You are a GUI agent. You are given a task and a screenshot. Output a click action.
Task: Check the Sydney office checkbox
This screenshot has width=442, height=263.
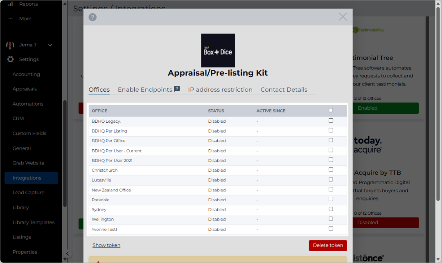(331, 209)
